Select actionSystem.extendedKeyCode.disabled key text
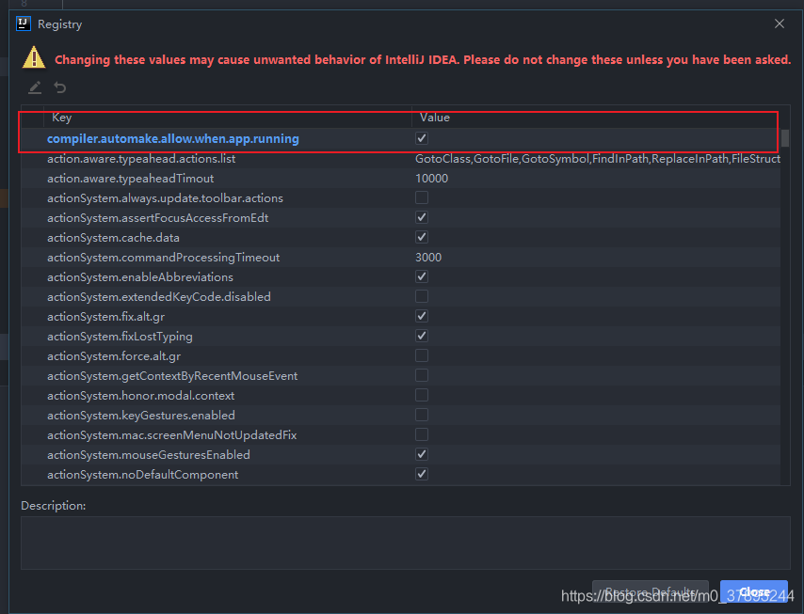This screenshot has height=614, width=804. tap(158, 296)
